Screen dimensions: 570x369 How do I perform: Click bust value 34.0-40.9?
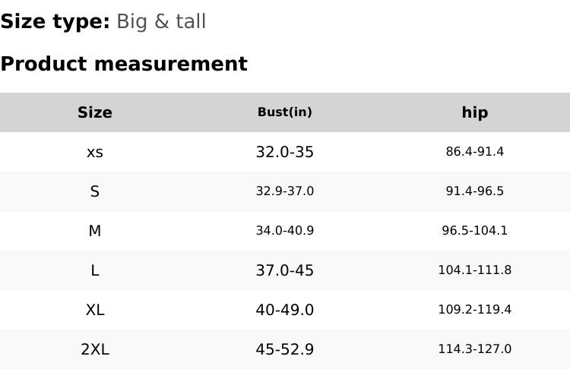285,231
